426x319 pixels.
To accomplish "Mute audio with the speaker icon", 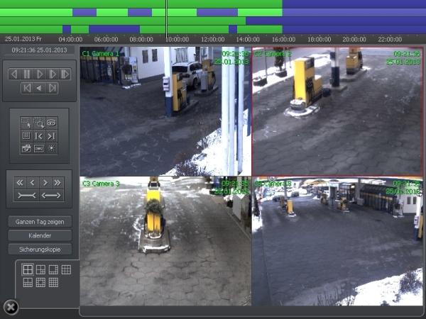I will pos(39,88).
